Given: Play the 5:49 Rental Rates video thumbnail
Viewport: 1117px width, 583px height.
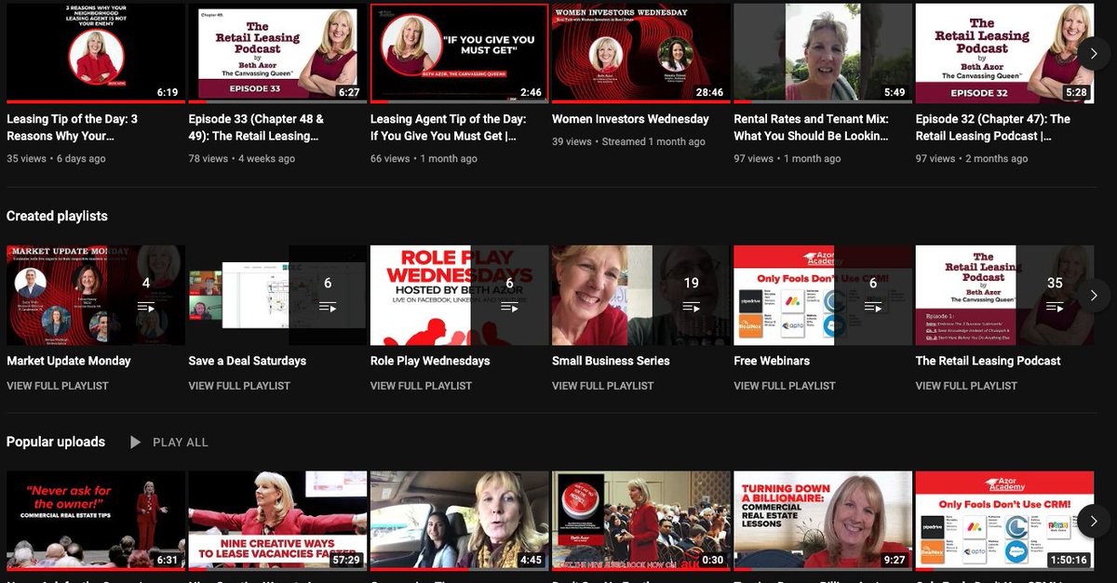Looking at the screenshot, I should (x=823, y=53).
